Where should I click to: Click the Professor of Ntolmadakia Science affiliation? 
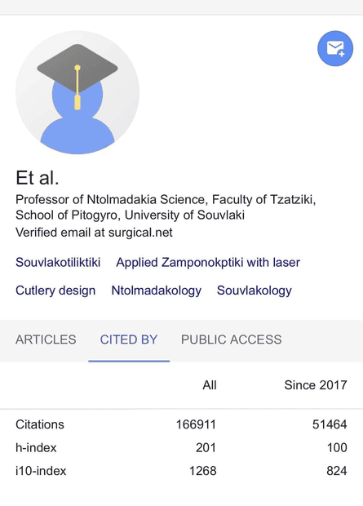(166, 207)
